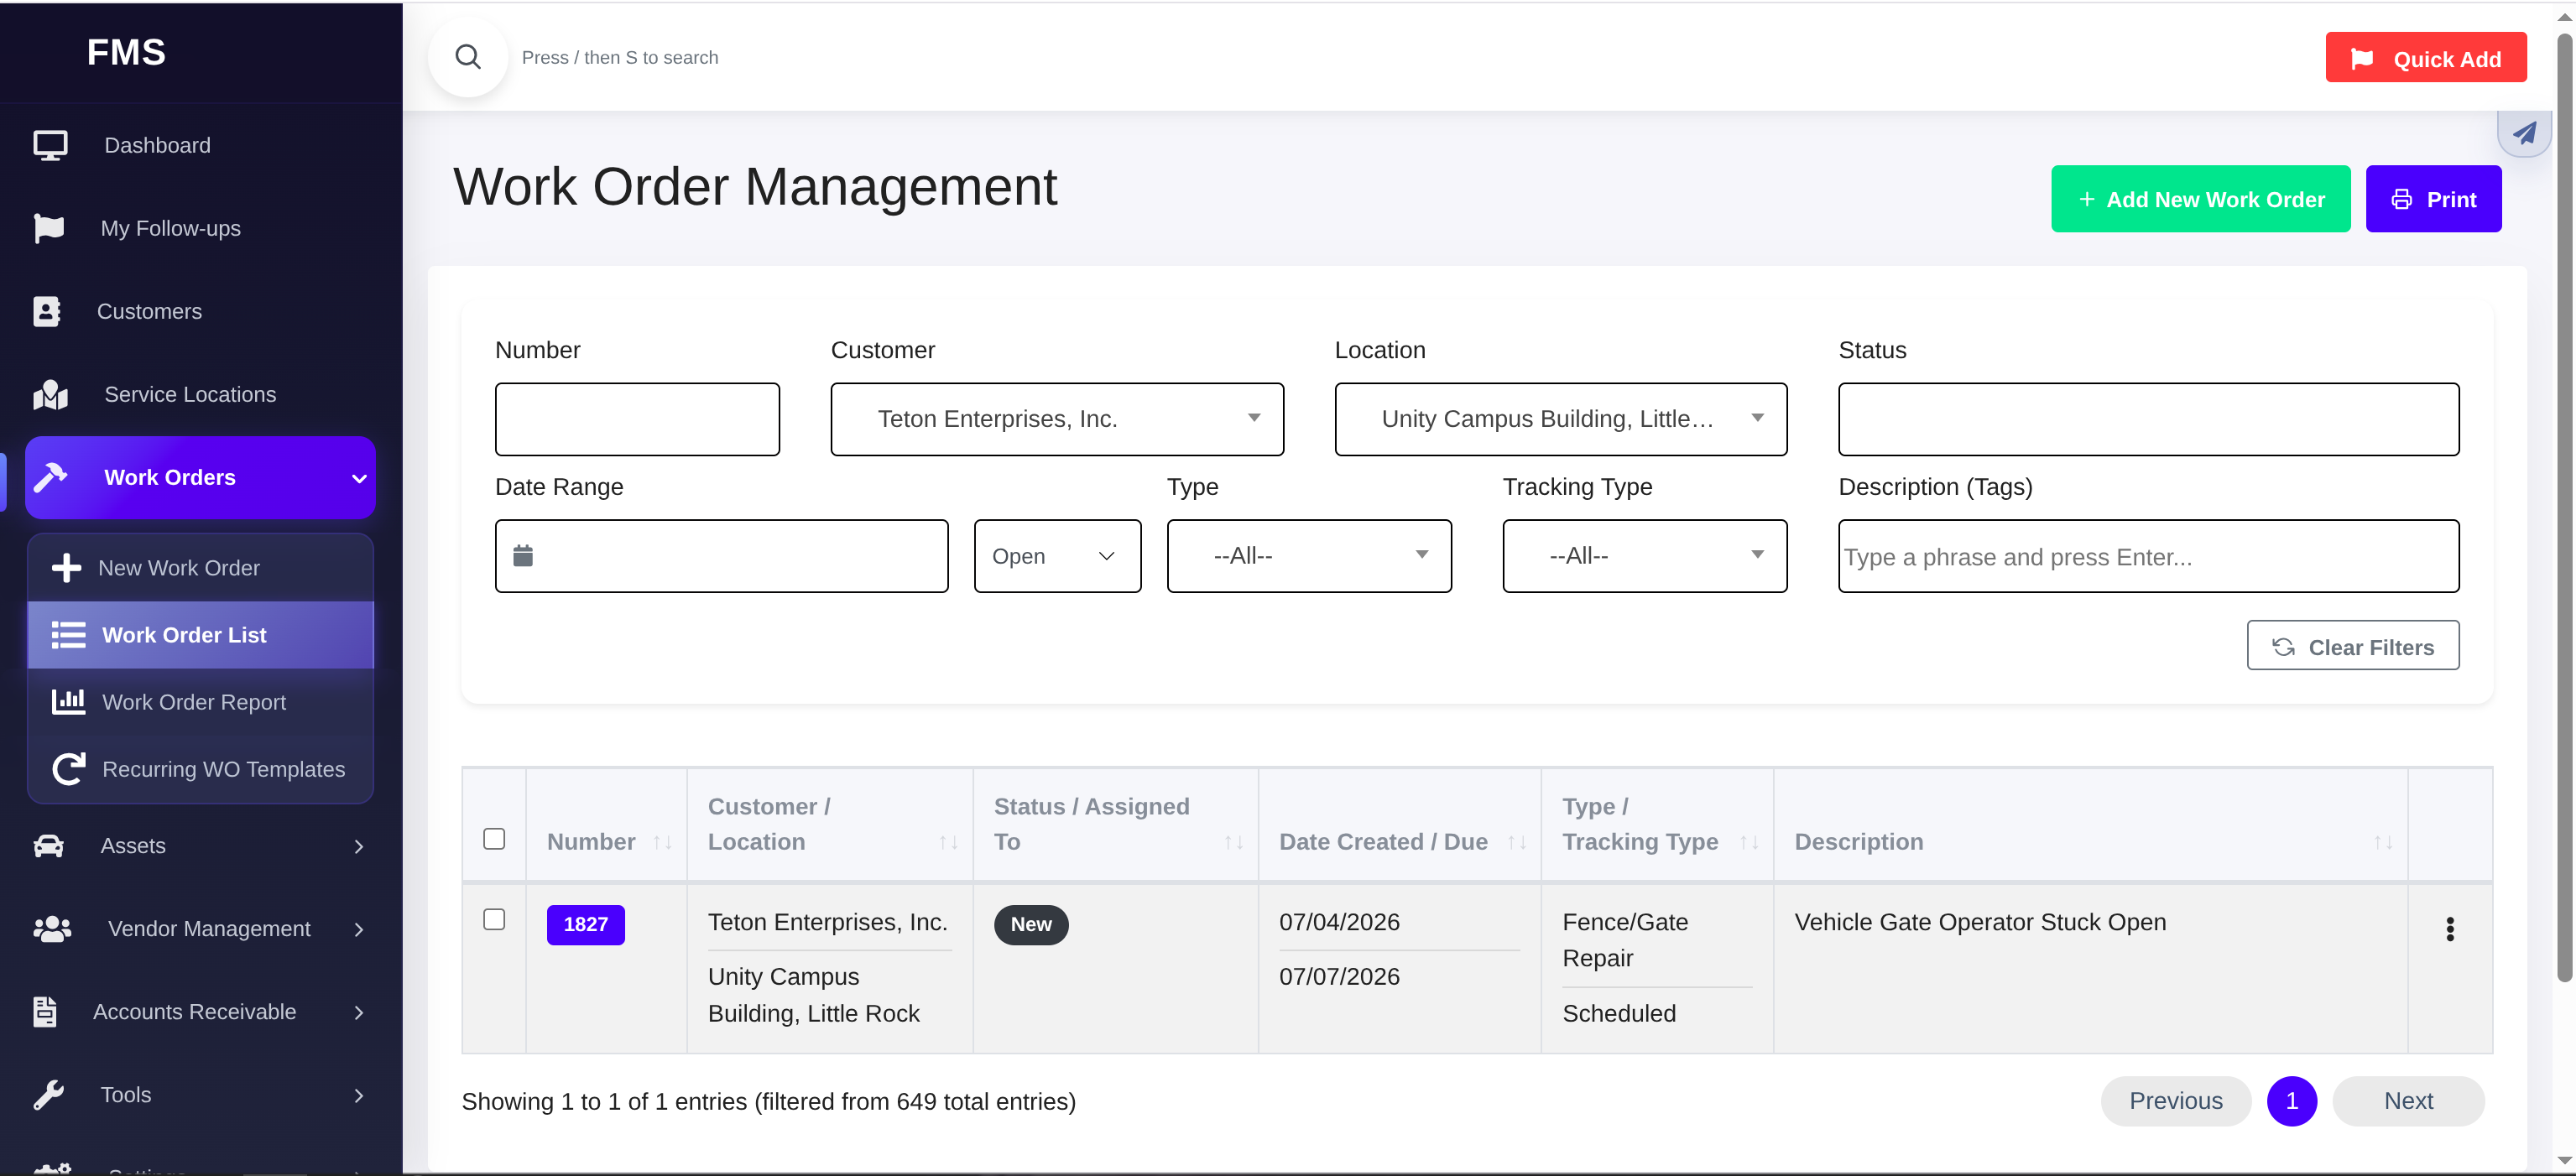Expand the Vendor Management chevron
2576x1176 pixels.
(359, 930)
